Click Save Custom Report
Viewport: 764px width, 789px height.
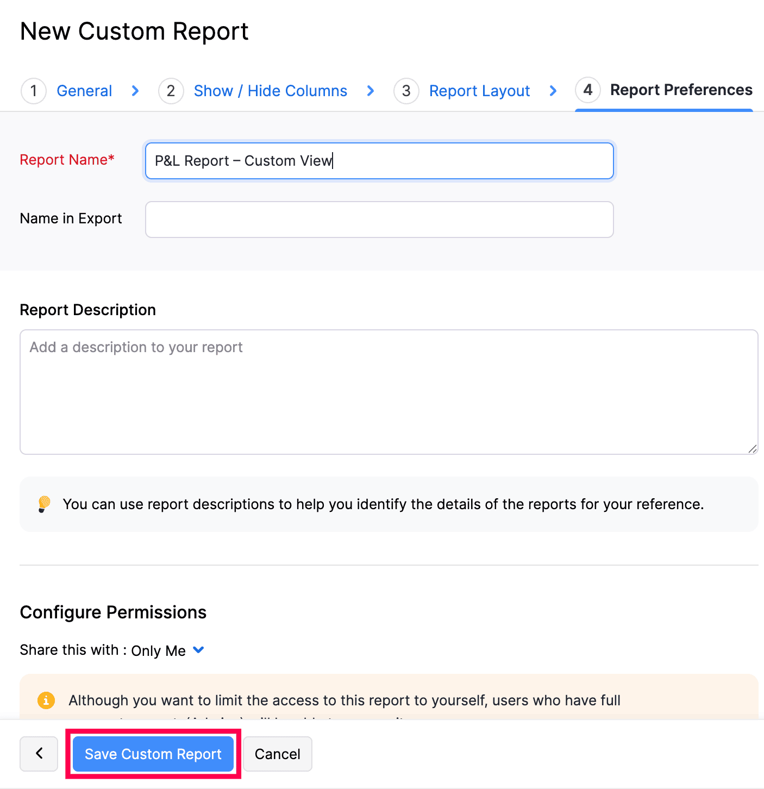tap(153, 754)
